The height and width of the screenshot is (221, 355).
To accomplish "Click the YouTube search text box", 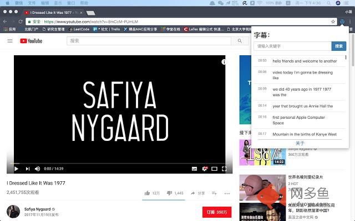I will click(x=149, y=41).
